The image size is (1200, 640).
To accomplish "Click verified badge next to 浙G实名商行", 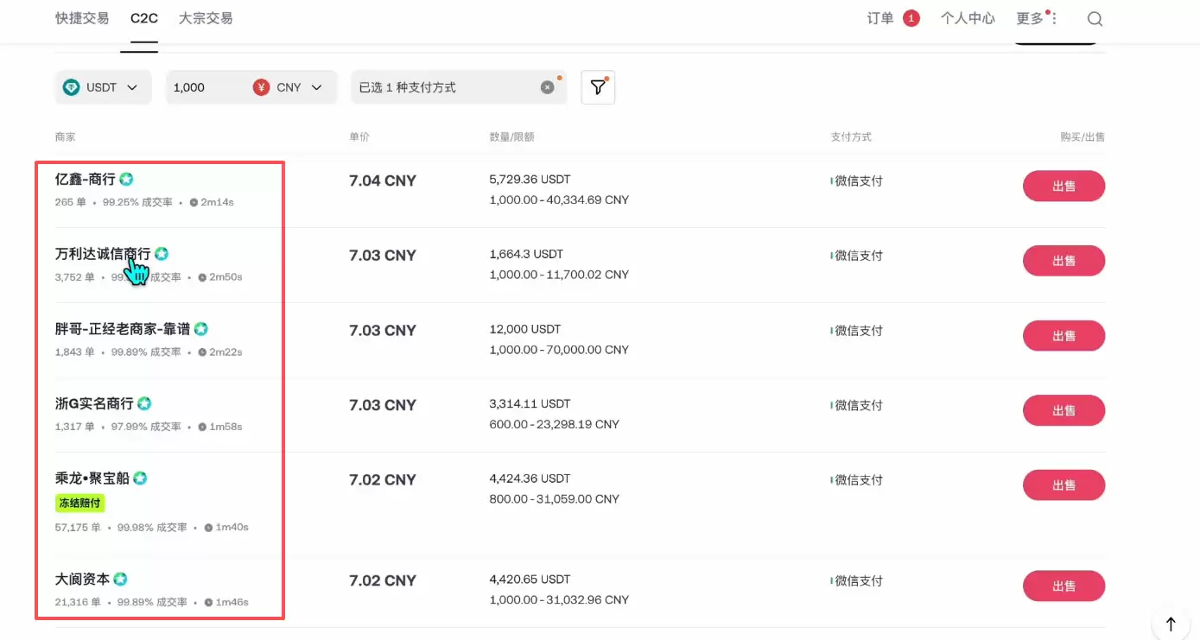I will [x=144, y=404].
